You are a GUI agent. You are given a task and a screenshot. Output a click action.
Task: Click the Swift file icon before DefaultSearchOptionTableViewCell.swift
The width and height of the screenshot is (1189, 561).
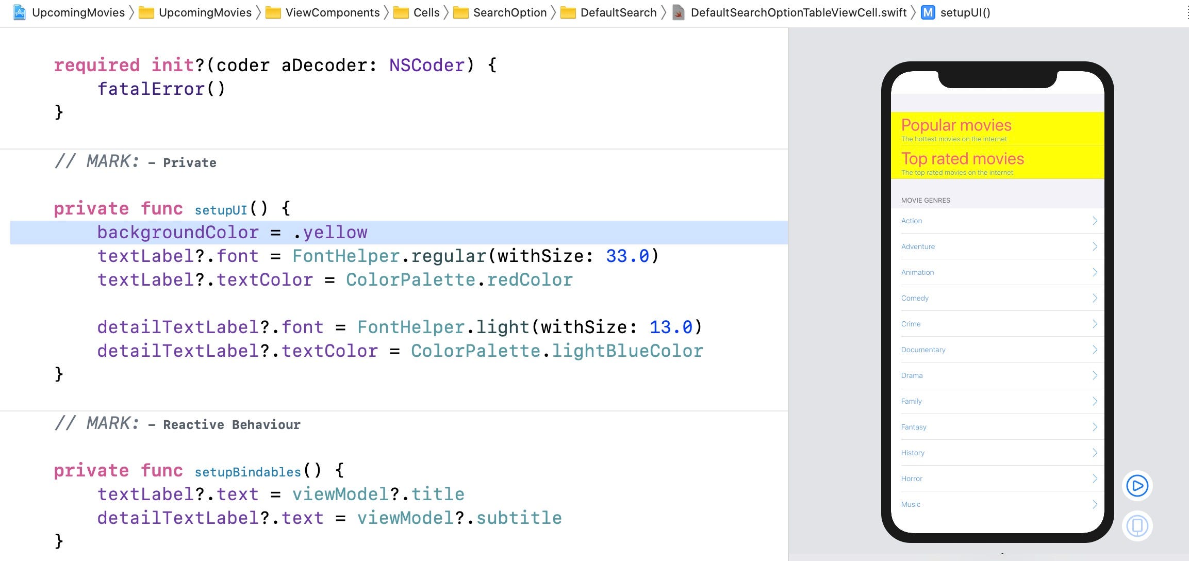(678, 13)
